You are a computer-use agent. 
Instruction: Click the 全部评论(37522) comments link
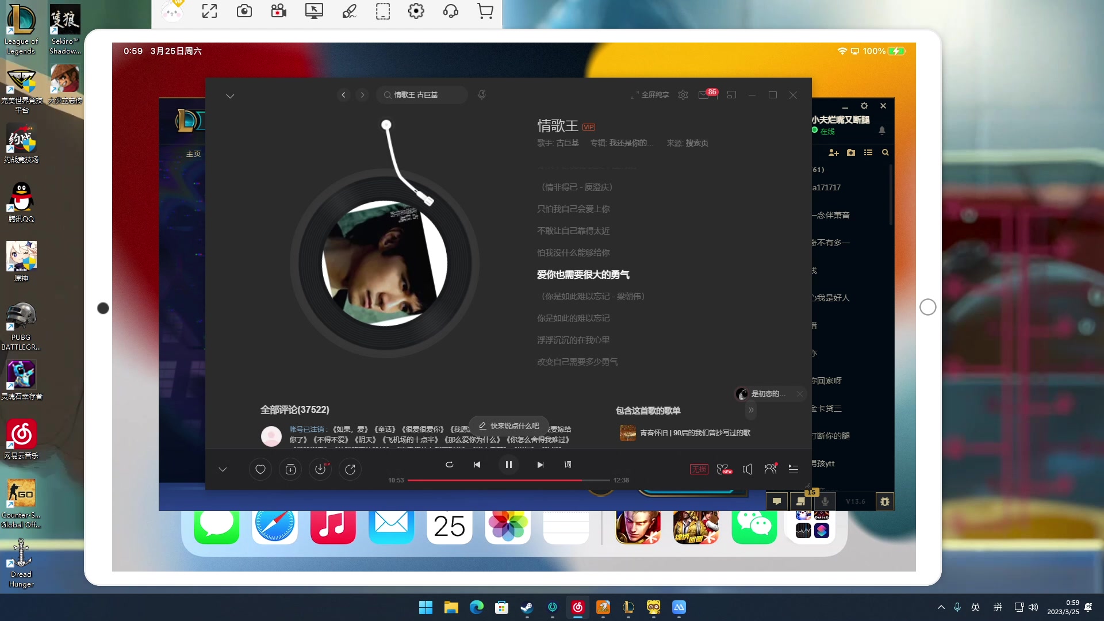[294, 409]
